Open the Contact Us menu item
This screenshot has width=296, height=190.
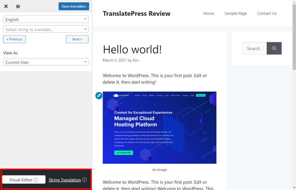267,13
